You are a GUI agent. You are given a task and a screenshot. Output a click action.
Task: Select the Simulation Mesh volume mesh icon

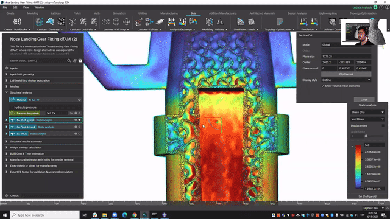click(x=252, y=22)
